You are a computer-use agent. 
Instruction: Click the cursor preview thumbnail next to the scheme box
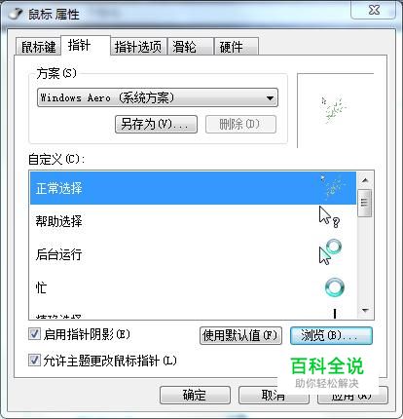click(335, 110)
